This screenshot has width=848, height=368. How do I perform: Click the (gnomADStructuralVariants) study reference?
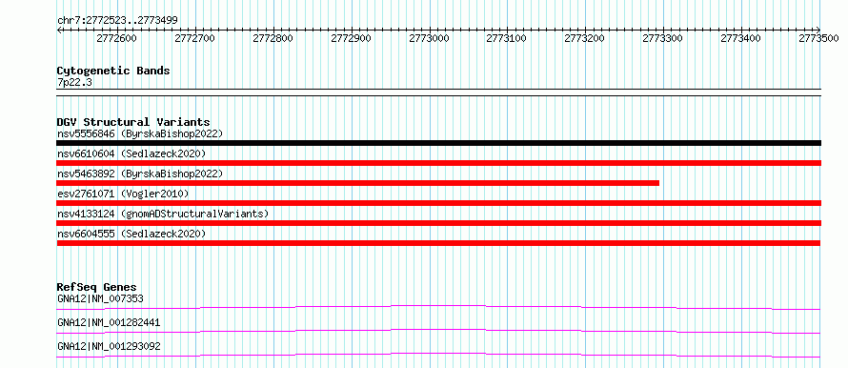[194, 214]
